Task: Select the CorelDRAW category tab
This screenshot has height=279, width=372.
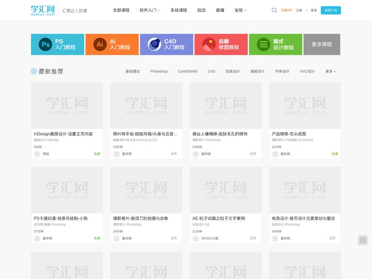Action: coord(188,71)
